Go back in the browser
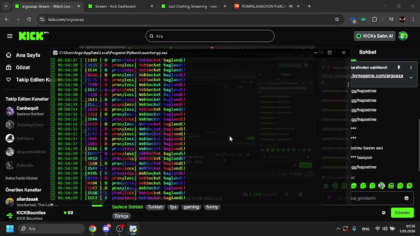The width and height of the screenshot is (420, 236). 7,19
